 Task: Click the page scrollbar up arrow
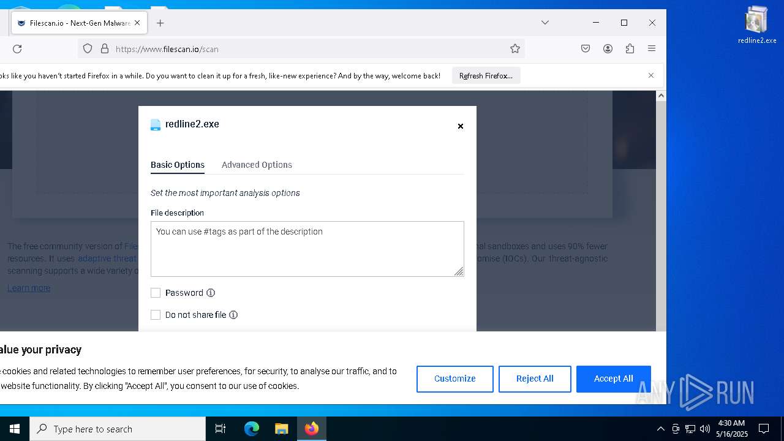pos(661,96)
